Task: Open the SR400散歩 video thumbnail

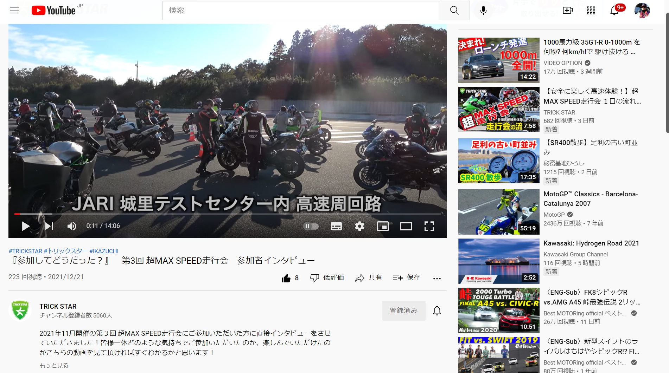Action: tap(499, 161)
